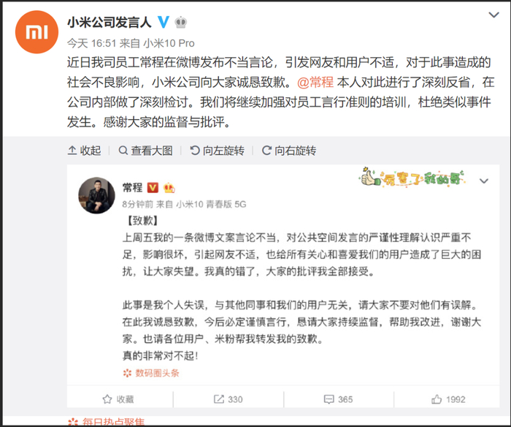Rotate image left with 向左旋转
This screenshot has width=511, height=427.
217,151
